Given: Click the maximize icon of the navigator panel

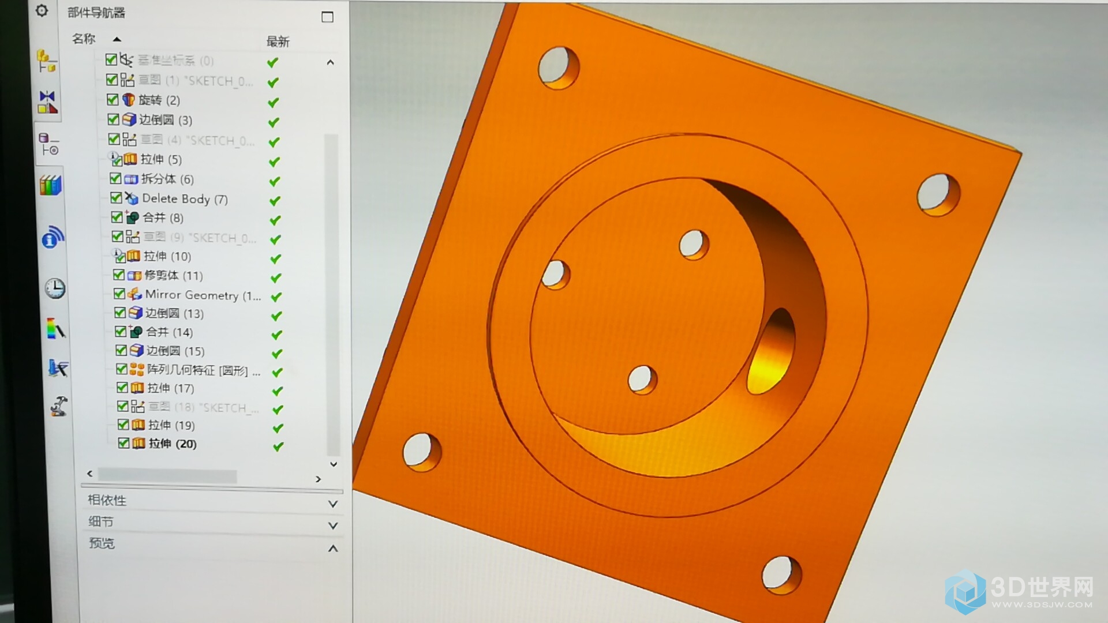Looking at the screenshot, I should click(x=327, y=17).
